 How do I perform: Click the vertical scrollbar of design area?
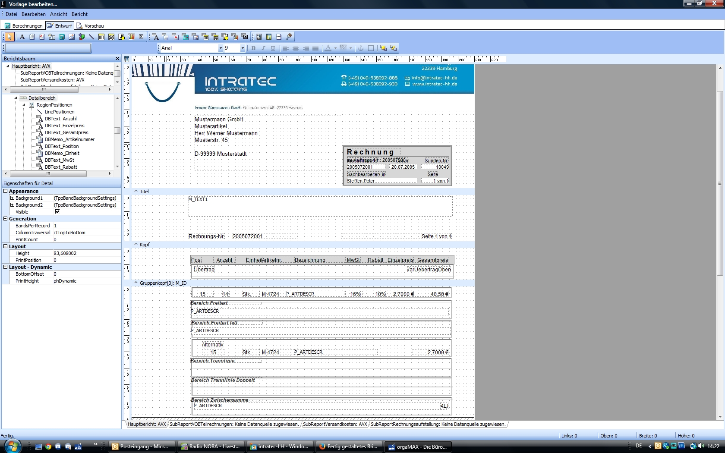coord(719,183)
